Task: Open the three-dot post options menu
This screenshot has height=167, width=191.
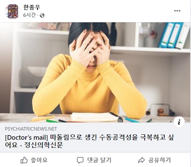Action: 177,11
